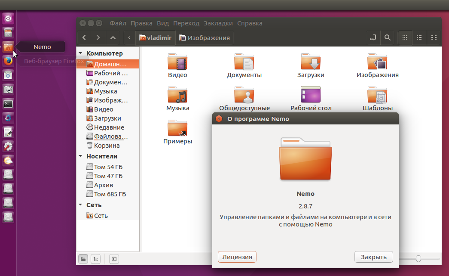
Task: Select Изображ… in the sidebar
Action: 108,100
